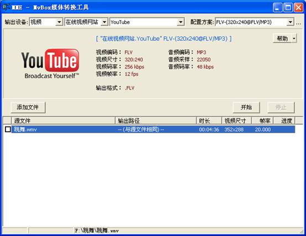The image size is (306, 236).
Task: Click the blue profile title link text
Action: click(164, 39)
